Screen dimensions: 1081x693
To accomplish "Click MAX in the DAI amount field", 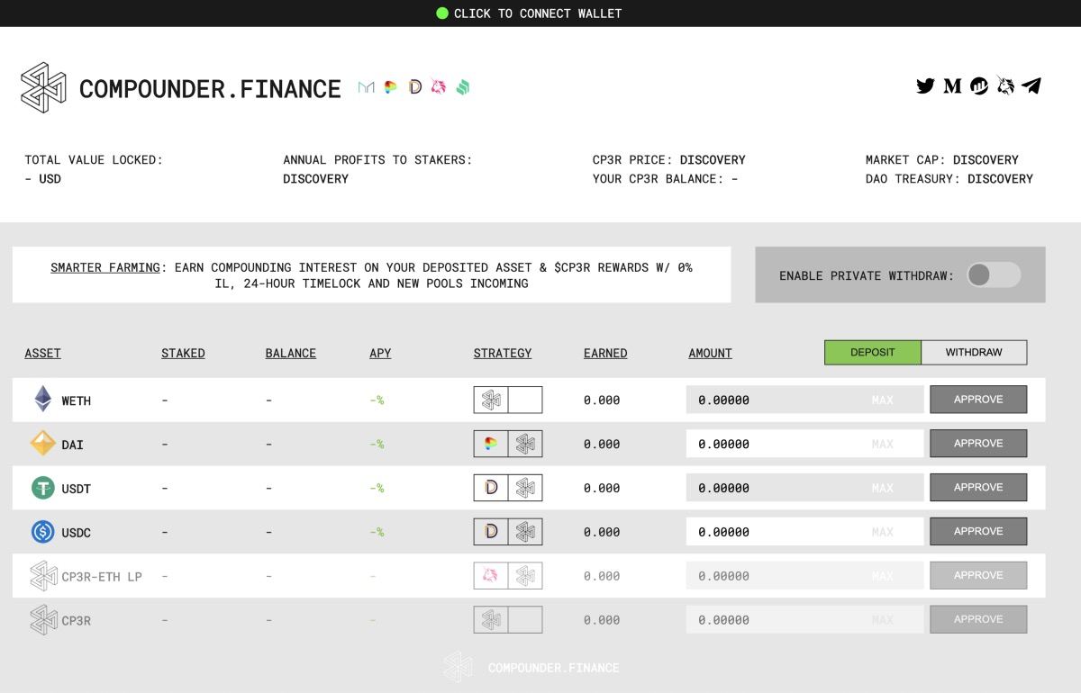I will tap(883, 445).
